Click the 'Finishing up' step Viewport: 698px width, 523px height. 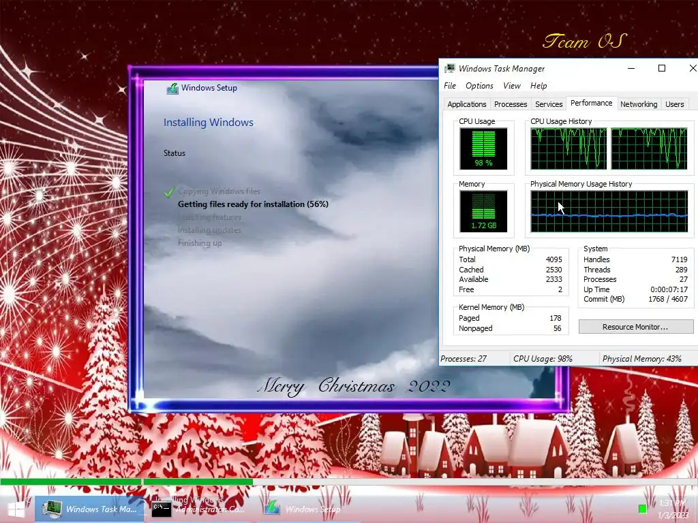pos(200,243)
